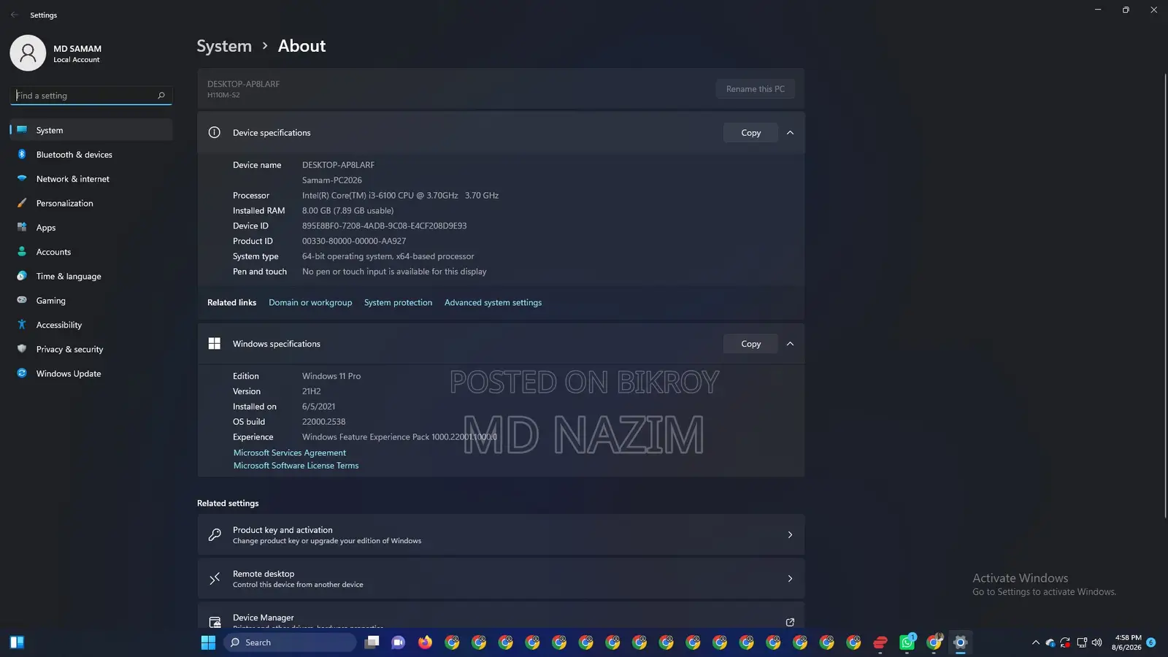Screen dimensions: 1168x657
Task: Open Advanced system settings
Action: (x=493, y=303)
